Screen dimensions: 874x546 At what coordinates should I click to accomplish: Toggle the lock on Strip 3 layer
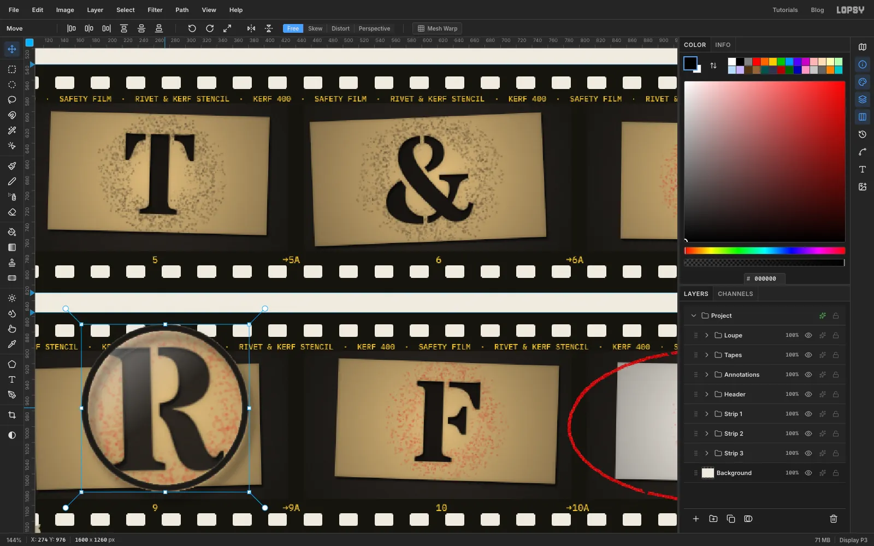[835, 453]
